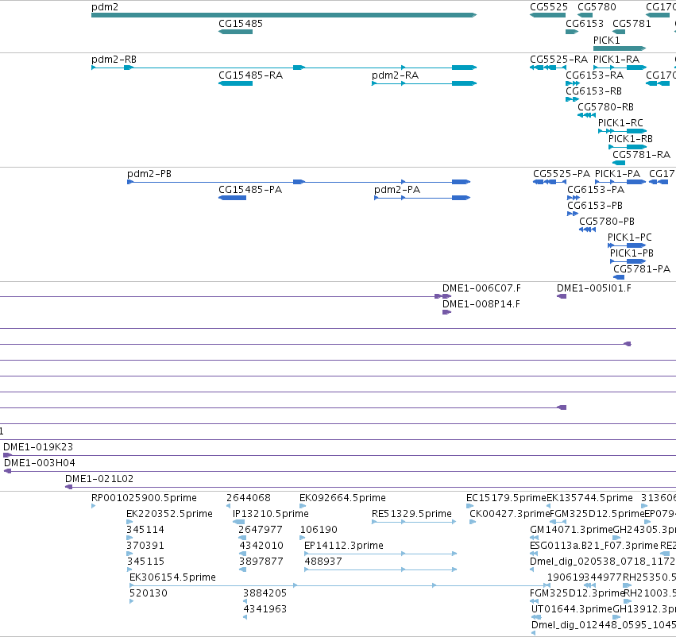Click the CG5780-RB transcript label
The width and height of the screenshot is (676, 637).
click(606, 107)
